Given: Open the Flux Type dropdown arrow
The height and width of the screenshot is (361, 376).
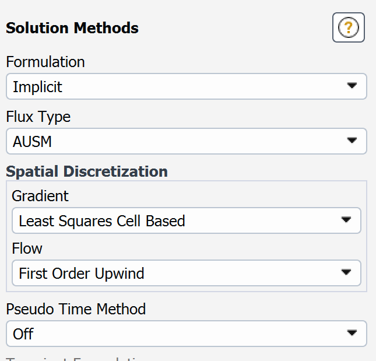Looking at the screenshot, I should (352, 141).
